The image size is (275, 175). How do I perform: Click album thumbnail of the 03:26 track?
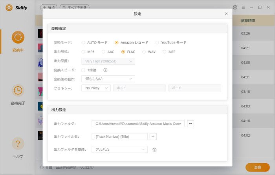pos(40,33)
